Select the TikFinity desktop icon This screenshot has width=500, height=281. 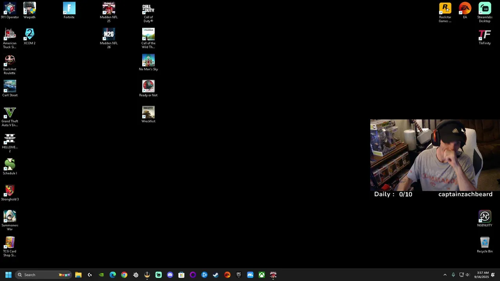pyautogui.click(x=485, y=37)
